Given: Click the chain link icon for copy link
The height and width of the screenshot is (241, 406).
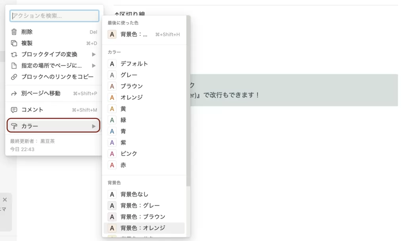Looking at the screenshot, I should coord(14,77).
